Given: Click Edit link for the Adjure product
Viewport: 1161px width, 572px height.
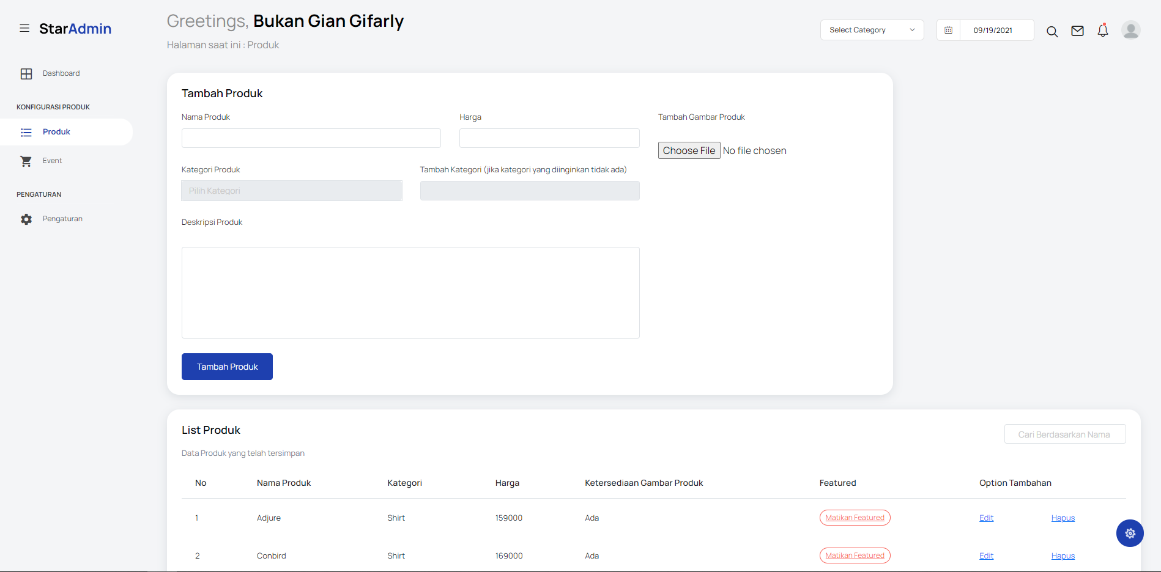Looking at the screenshot, I should (x=986, y=517).
